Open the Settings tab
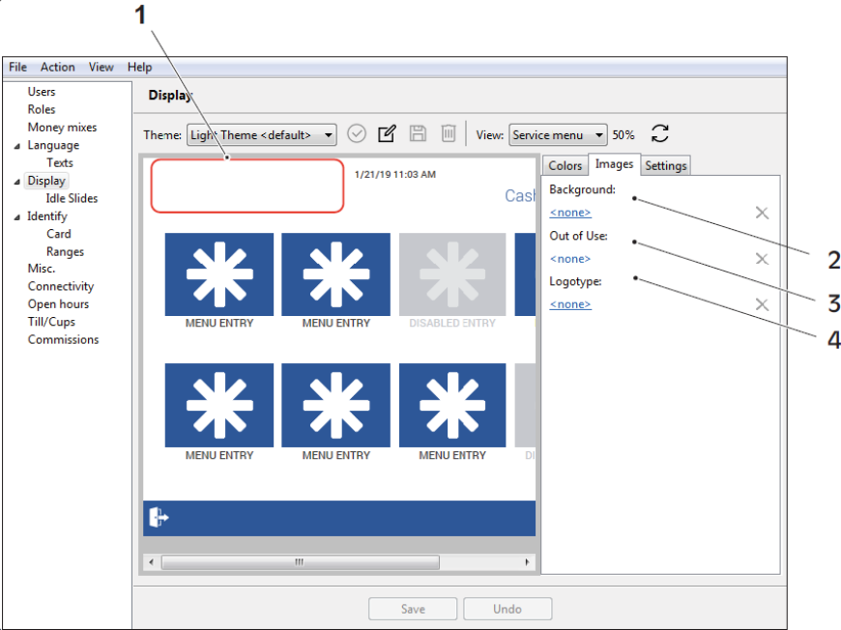 (x=665, y=165)
